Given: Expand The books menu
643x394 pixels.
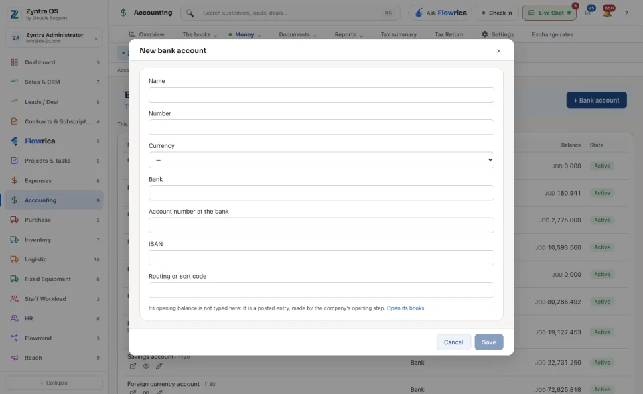Looking at the screenshot, I should click(200, 34).
